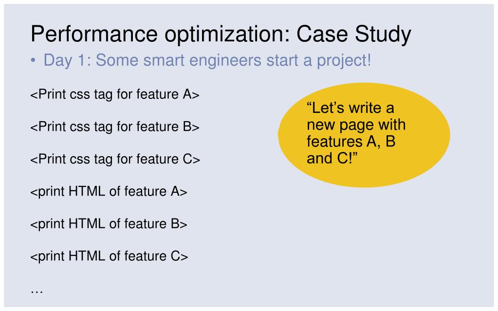Click the "print HTML of feature A" line
This screenshot has height=311, width=498.
pyautogui.click(x=109, y=191)
